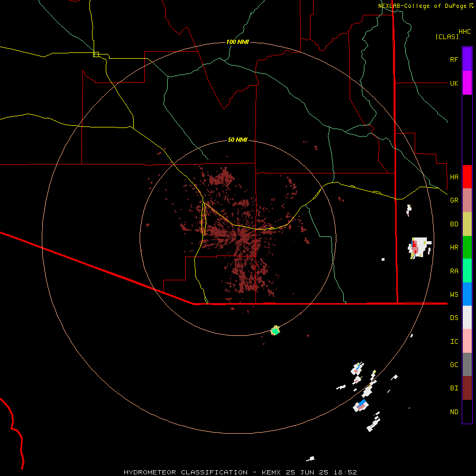Click the RF purple legend swatch
This screenshot has width=476, height=476.
click(x=467, y=59)
